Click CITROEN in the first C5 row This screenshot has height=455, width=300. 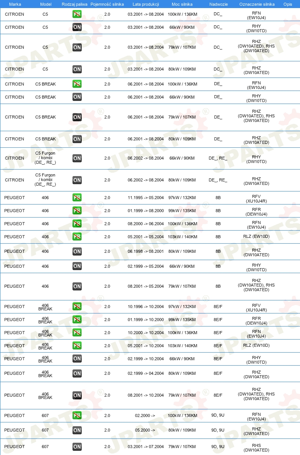coord(15,14)
